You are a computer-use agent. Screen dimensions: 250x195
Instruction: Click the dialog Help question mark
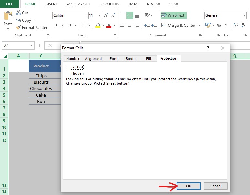point(208,48)
